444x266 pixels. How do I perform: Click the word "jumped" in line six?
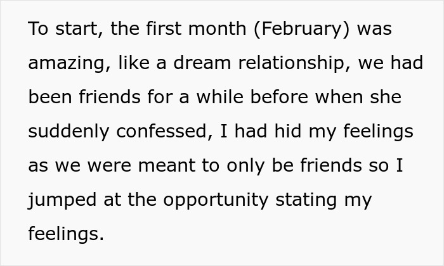62,200
